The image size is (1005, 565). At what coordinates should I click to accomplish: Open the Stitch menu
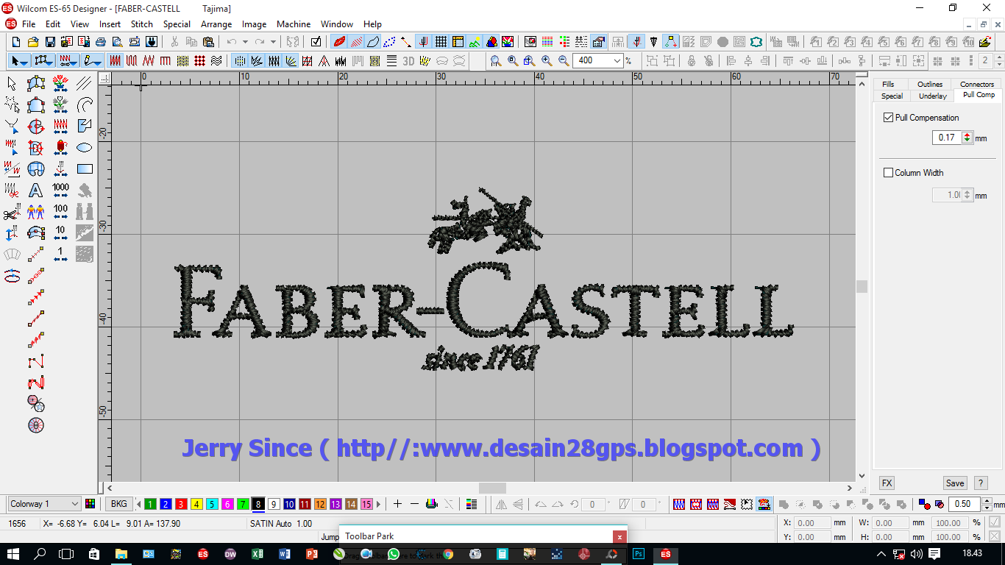tap(142, 24)
